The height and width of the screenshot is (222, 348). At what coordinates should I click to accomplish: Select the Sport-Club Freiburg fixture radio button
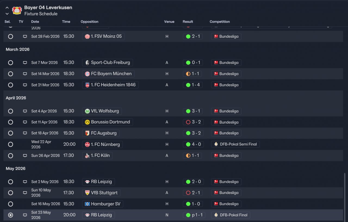11,63
